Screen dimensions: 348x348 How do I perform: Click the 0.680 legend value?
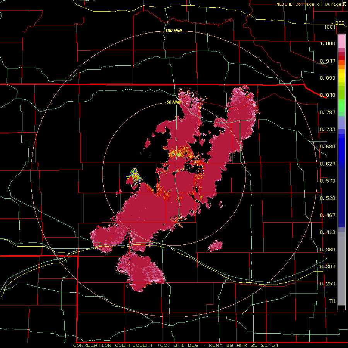click(x=328, y=147)
